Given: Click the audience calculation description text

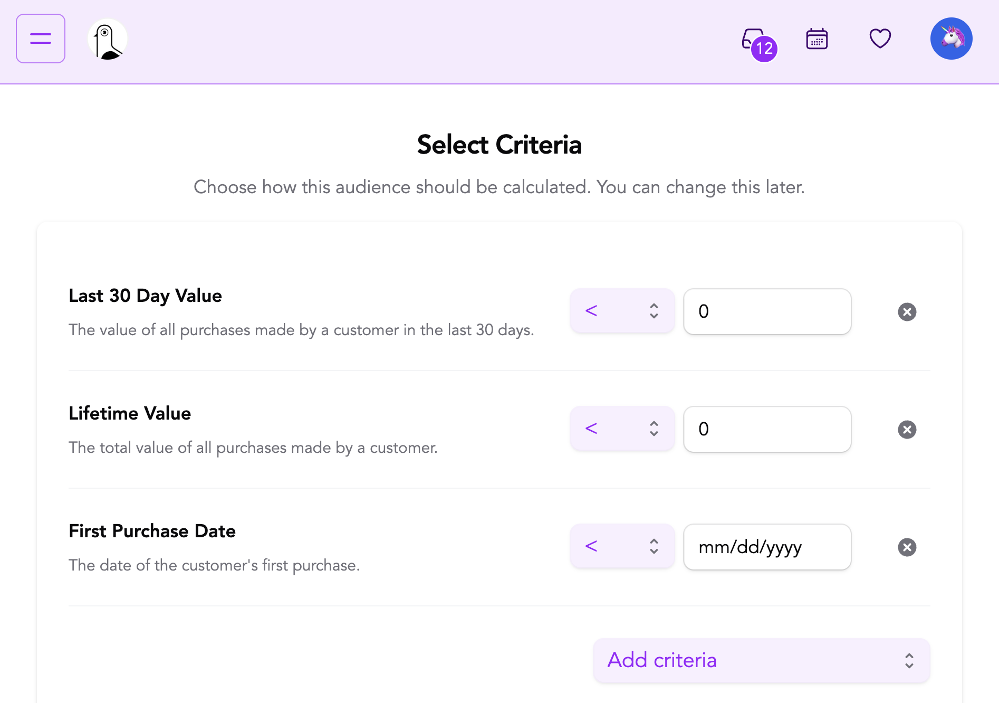Looking at the screenshot, I should pos(499,187).
